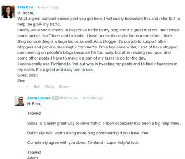185x159 pixels.
Task: Click the 'Hi Elna,' greeting text
Action: [34, 104]
